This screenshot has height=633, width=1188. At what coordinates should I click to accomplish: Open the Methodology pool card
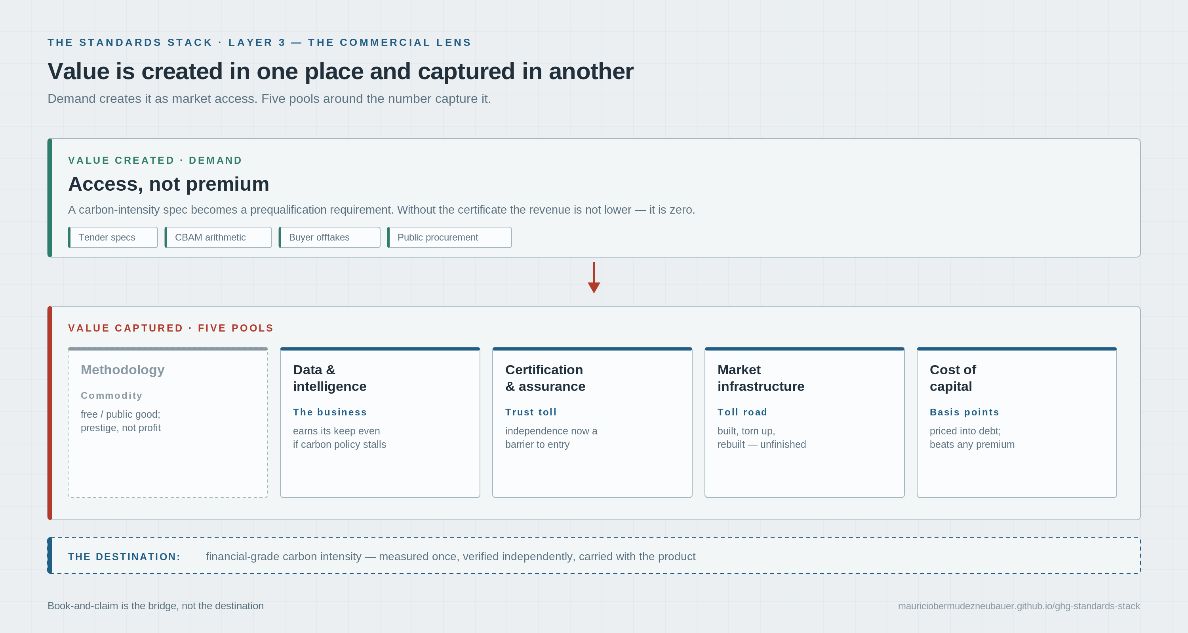tap(168, 423)
